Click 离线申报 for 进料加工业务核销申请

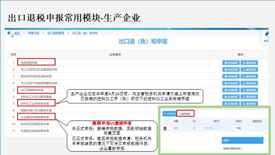pyautogui.click(x=249, y=104)
